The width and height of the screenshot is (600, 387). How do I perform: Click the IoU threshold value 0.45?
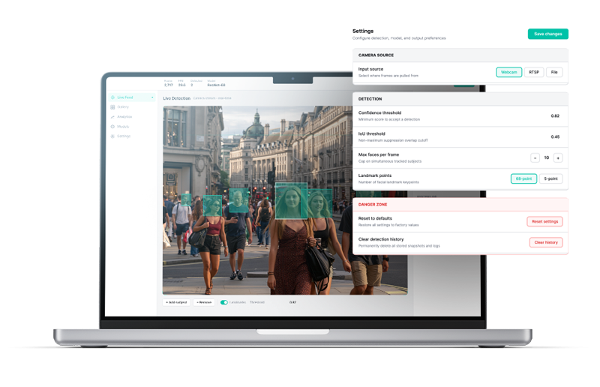click(555, 137)
